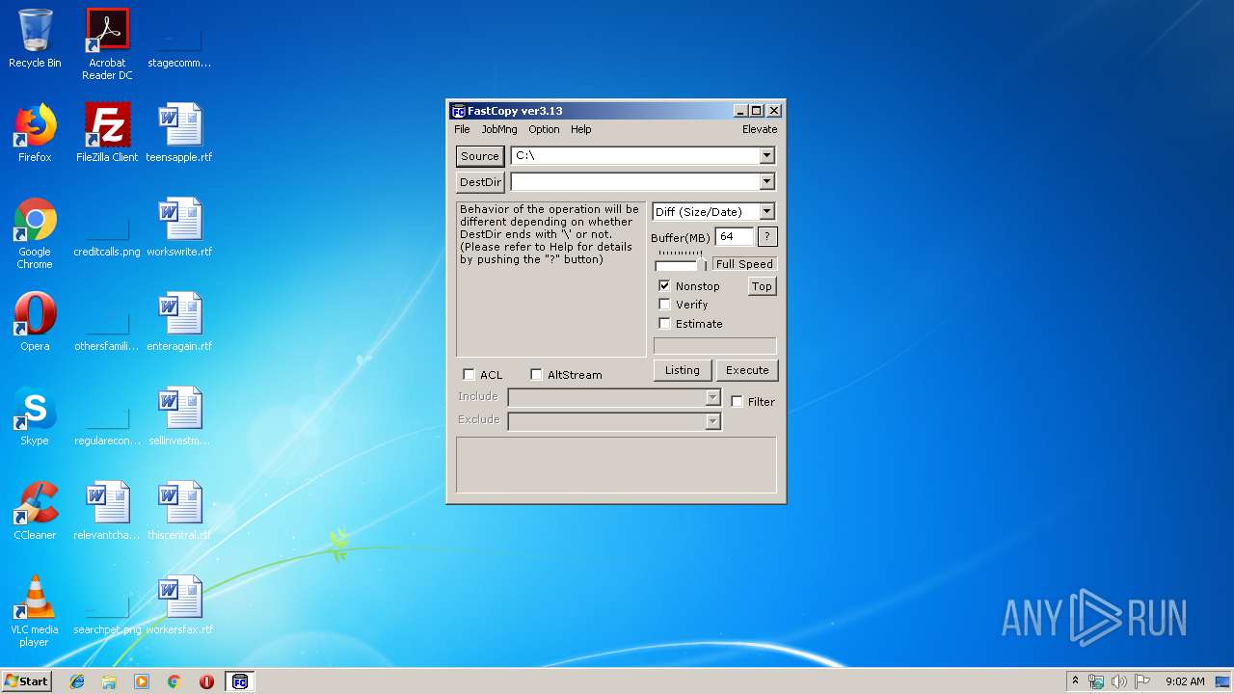This screenshot has width=1234, height=694.
Task: Expand the Exclude filter dropdown
Action: [x=712, y=420]
